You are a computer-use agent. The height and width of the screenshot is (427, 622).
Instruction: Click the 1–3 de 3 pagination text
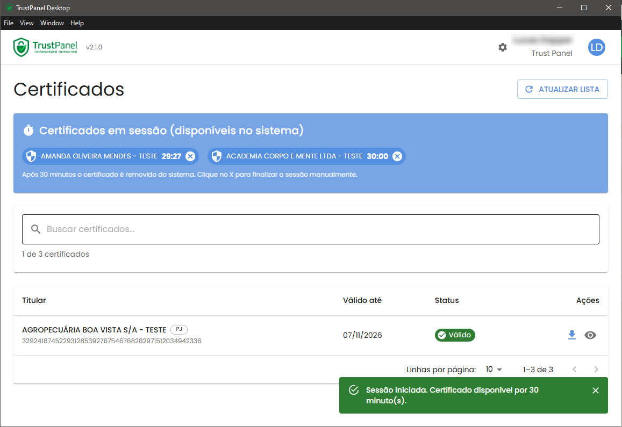pyautogui.click(x=538, y=370)
